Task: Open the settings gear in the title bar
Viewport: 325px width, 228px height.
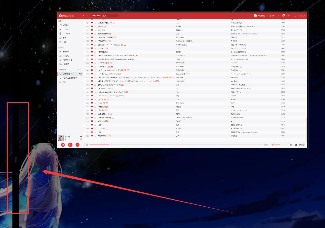Action: [x=288, y=16]
